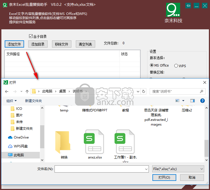Click the 取消 button

pos(192,178)
